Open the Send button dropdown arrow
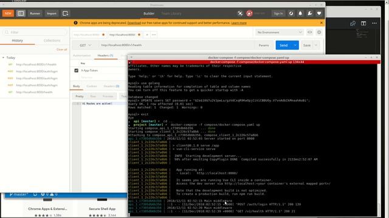The image size is (389, 218). coord(295,45)
